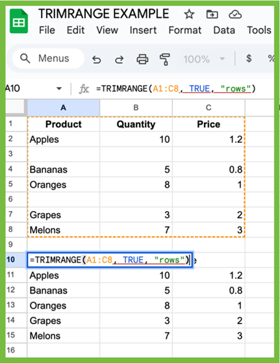Open the File menu
This screenshot has width=280, height=363.
coord(47,30)
